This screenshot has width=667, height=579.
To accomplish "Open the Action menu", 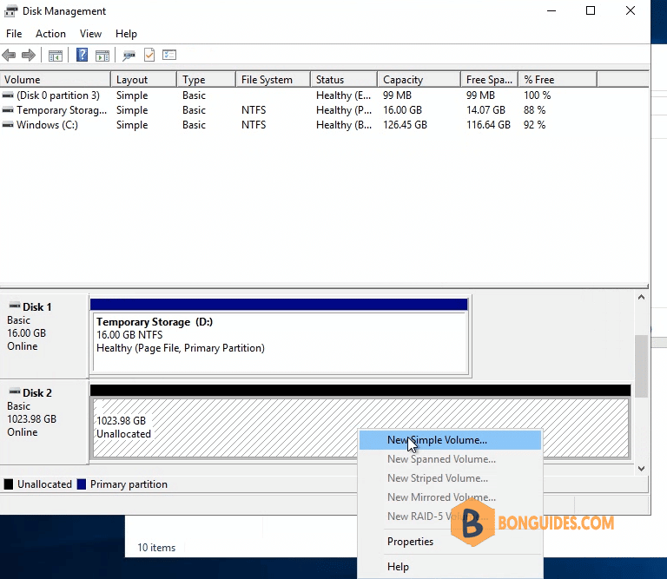I will coord(50,34).
